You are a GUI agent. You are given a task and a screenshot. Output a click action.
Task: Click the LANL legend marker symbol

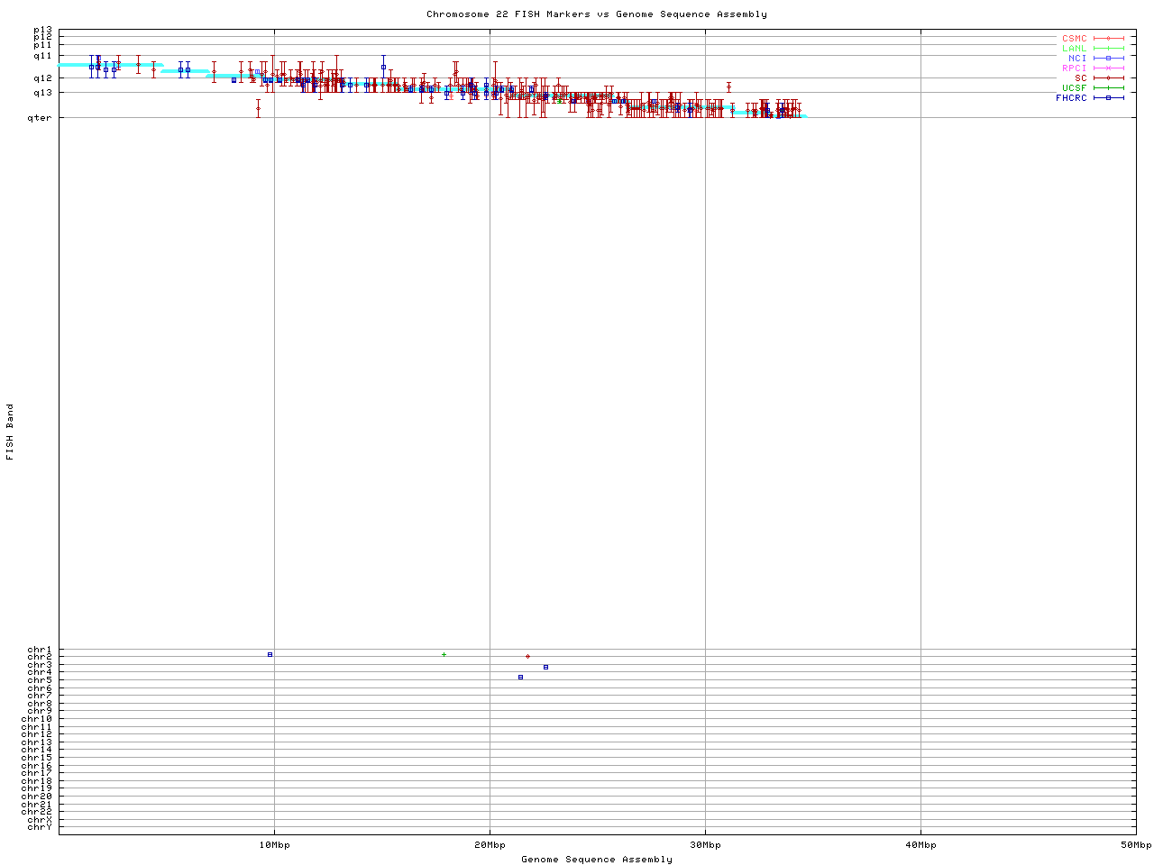click(x=1108, y=49)
